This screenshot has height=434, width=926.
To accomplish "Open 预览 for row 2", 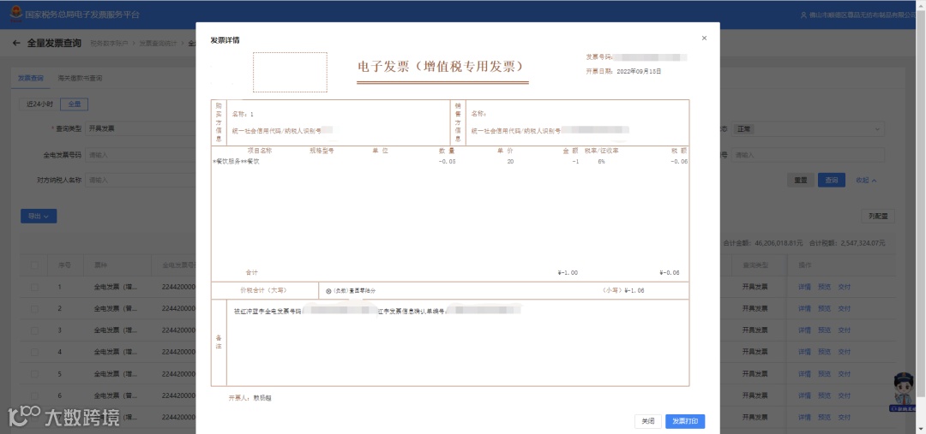I will 824,308.
